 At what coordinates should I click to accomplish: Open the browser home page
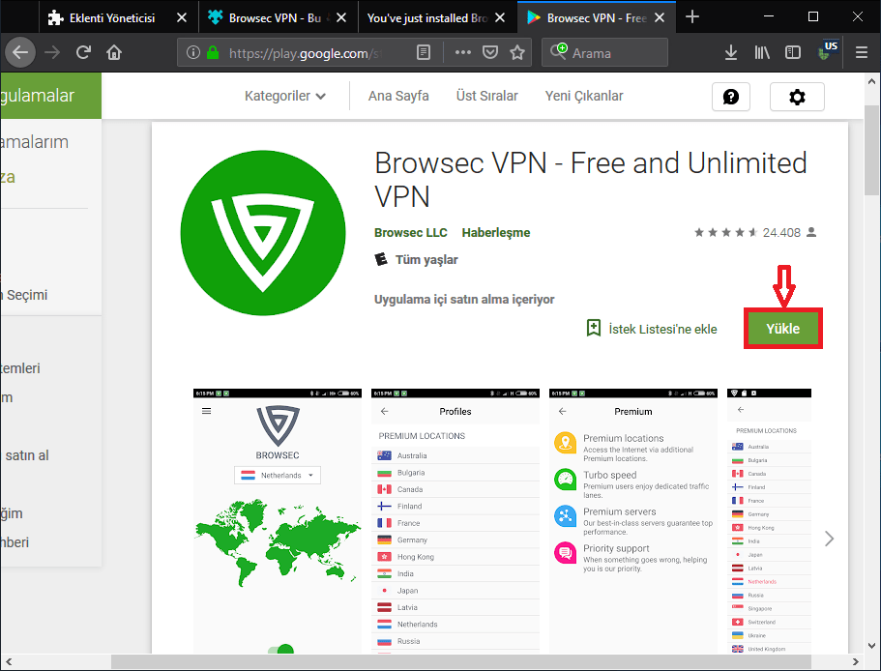(114, 53)
